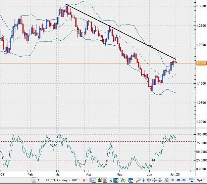207x184 pixels.
Task: Toggle the red grid display icon
Action: click(105, 180)
